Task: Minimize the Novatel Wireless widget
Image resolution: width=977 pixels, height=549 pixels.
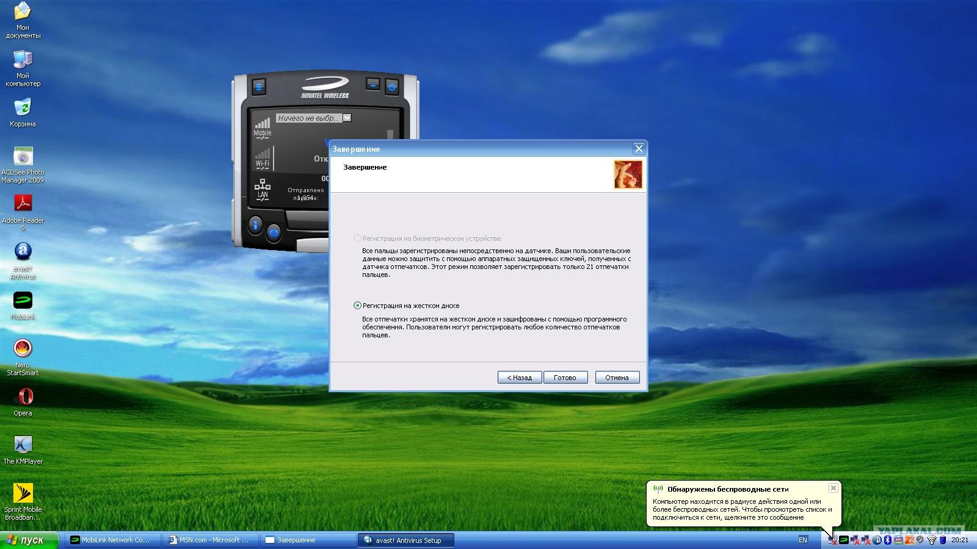Action: pos(372,84)
